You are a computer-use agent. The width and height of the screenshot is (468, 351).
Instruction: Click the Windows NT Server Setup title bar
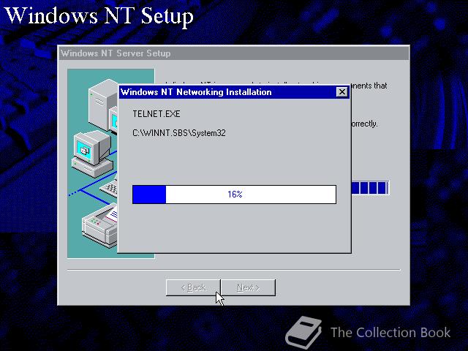[x=234, y=53]
